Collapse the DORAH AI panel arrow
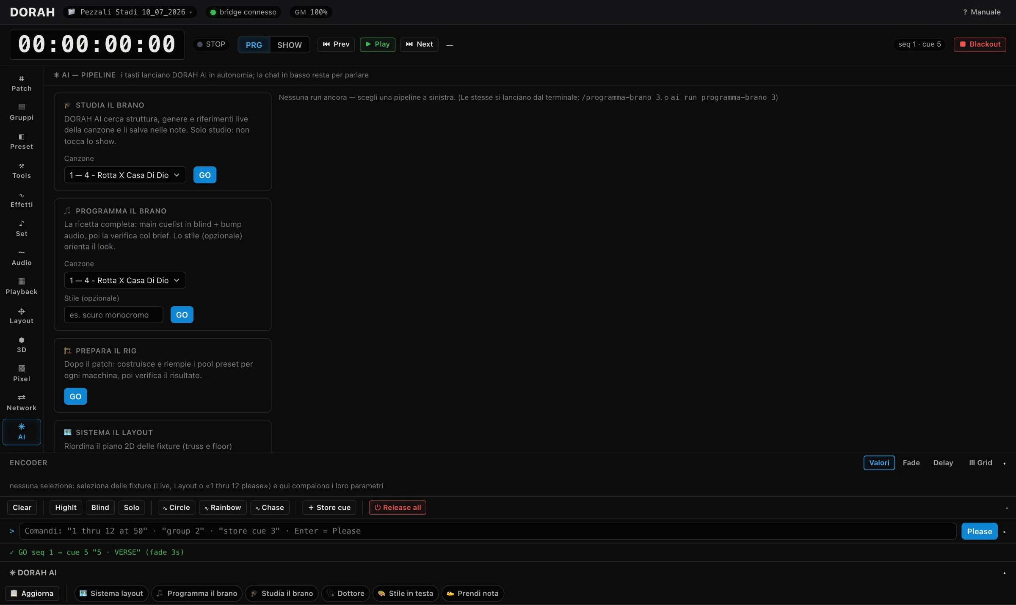This screenshot has height=605, width=1016. pos(1005,573)
